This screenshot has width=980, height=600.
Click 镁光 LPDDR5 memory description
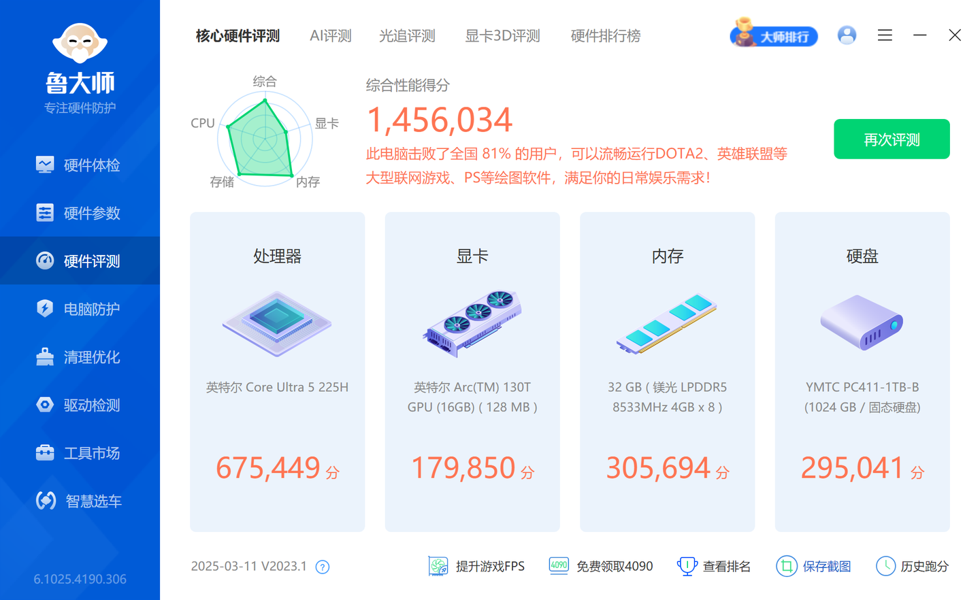(x=667, y=397)
